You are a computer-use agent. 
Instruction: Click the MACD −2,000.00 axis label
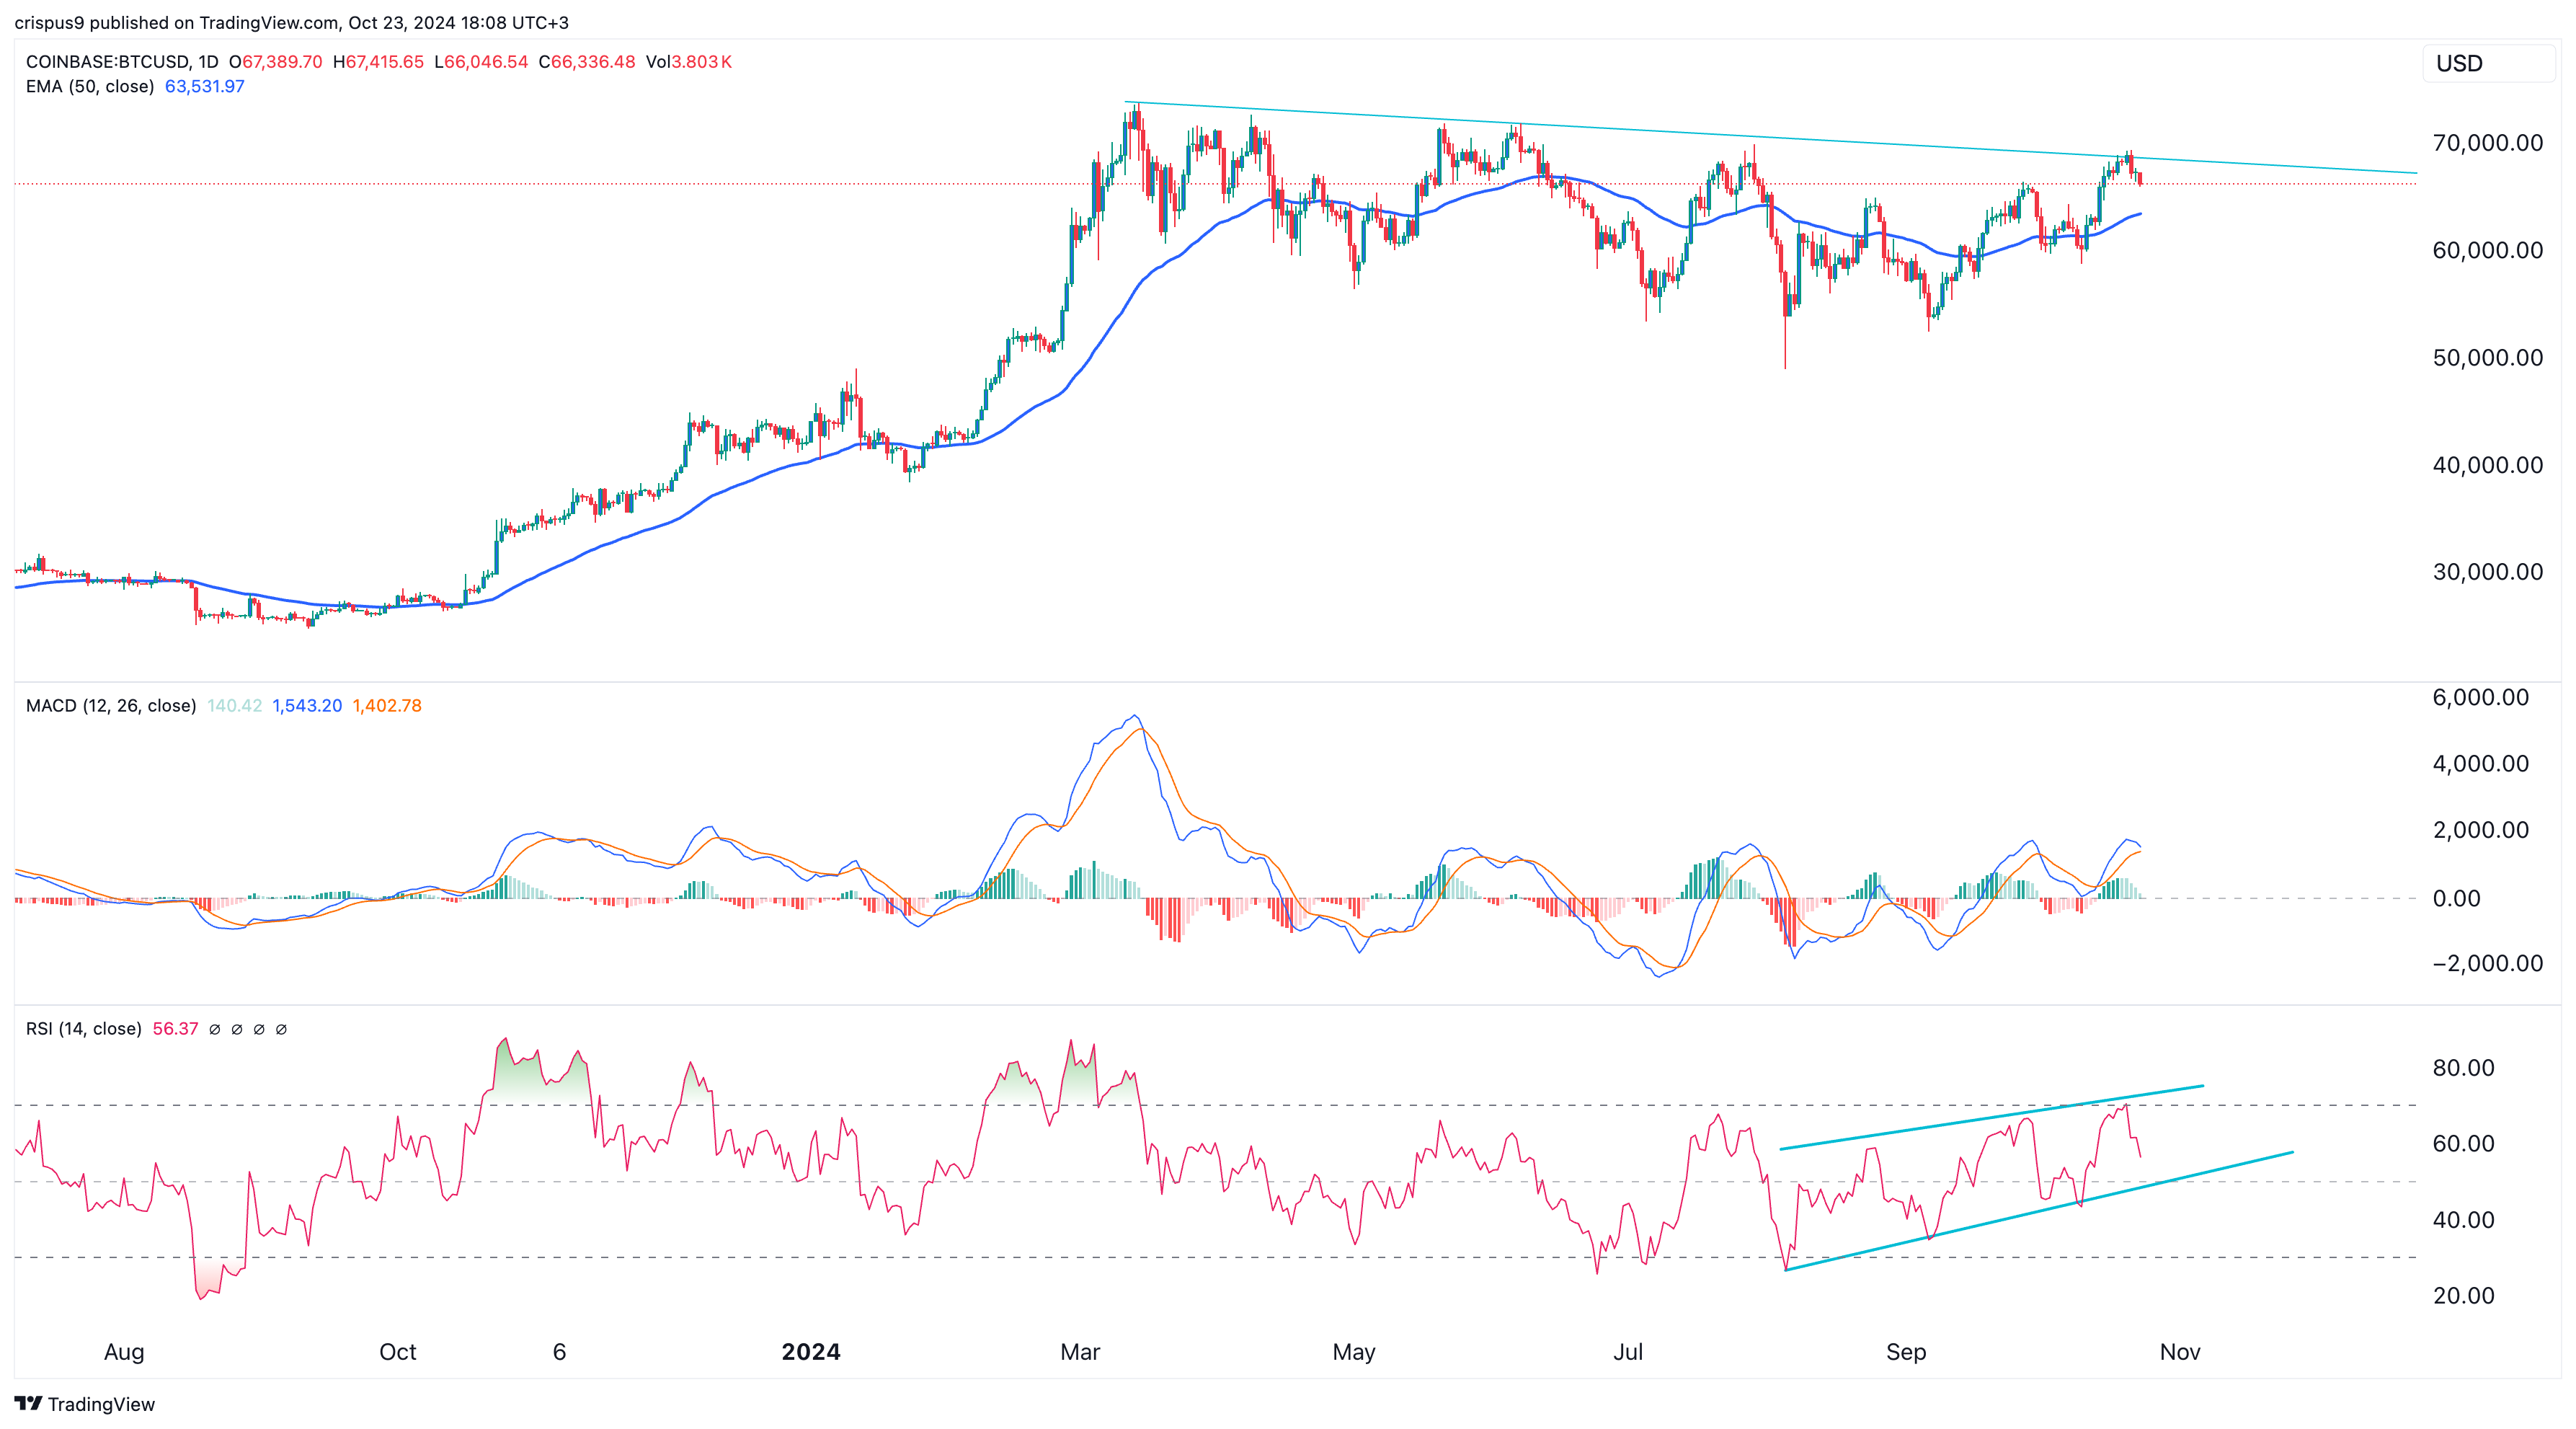pyautogui.click(x=2488, y=963)
